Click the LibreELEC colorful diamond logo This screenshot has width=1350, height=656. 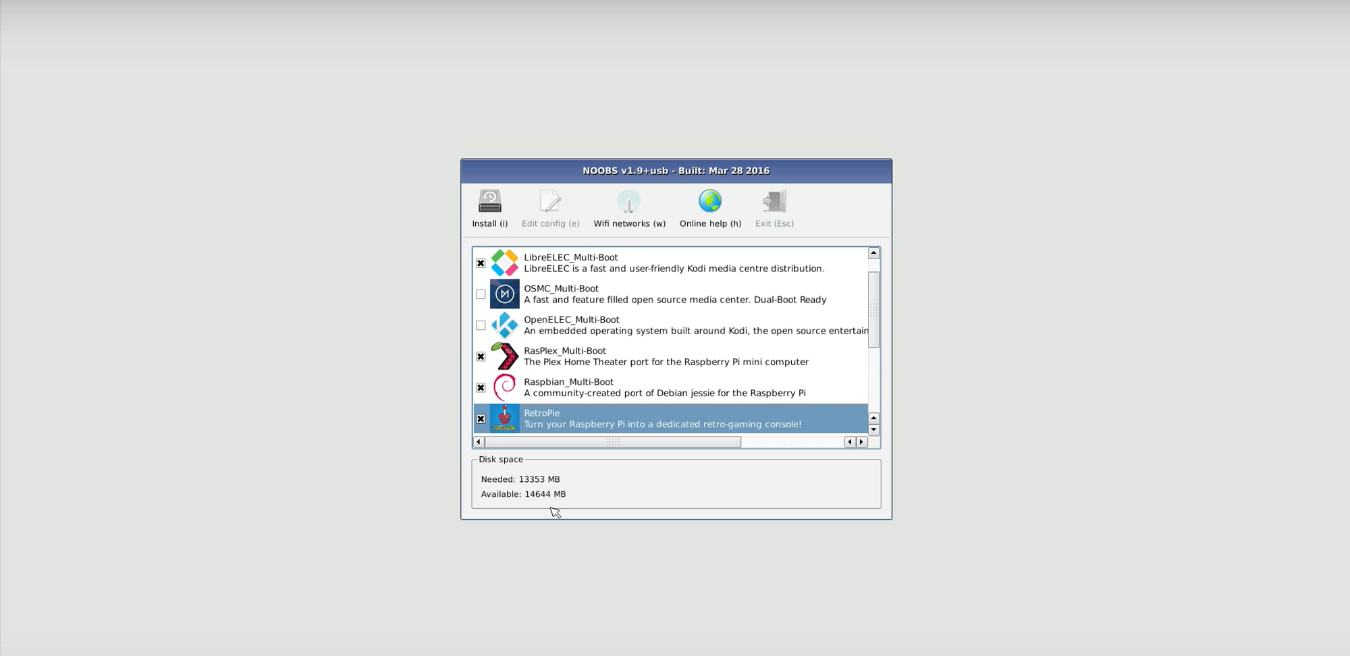[505, 263]
